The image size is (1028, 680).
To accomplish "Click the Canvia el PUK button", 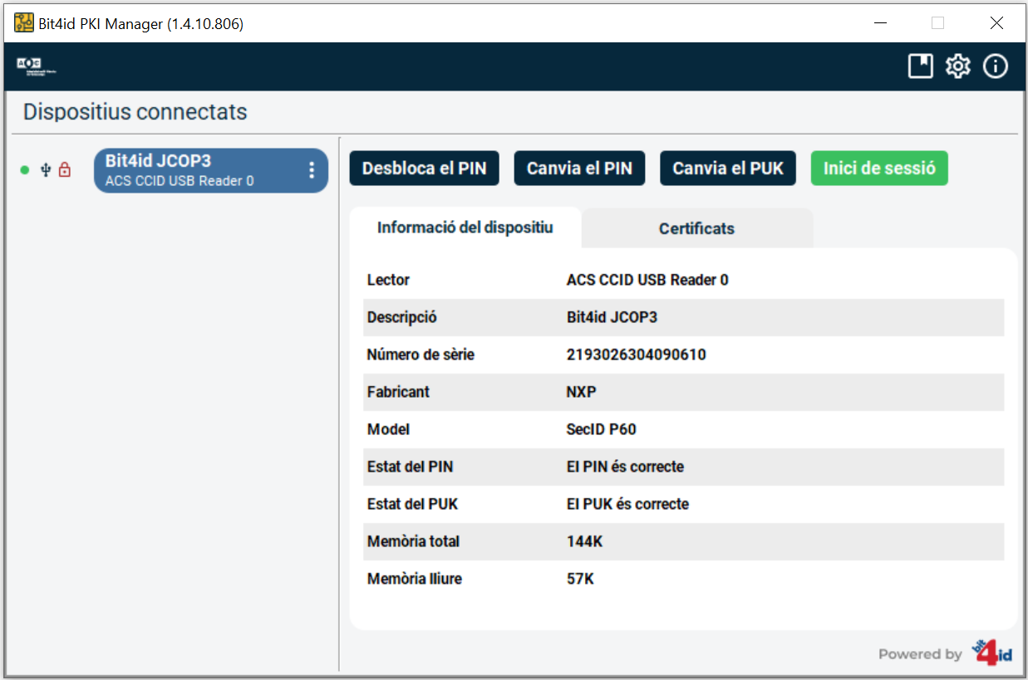I will click(728, 169).
